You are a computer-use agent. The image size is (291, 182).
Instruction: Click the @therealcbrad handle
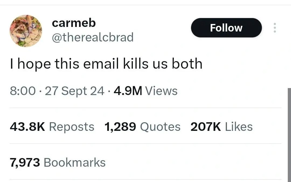[x=93, y=37]
